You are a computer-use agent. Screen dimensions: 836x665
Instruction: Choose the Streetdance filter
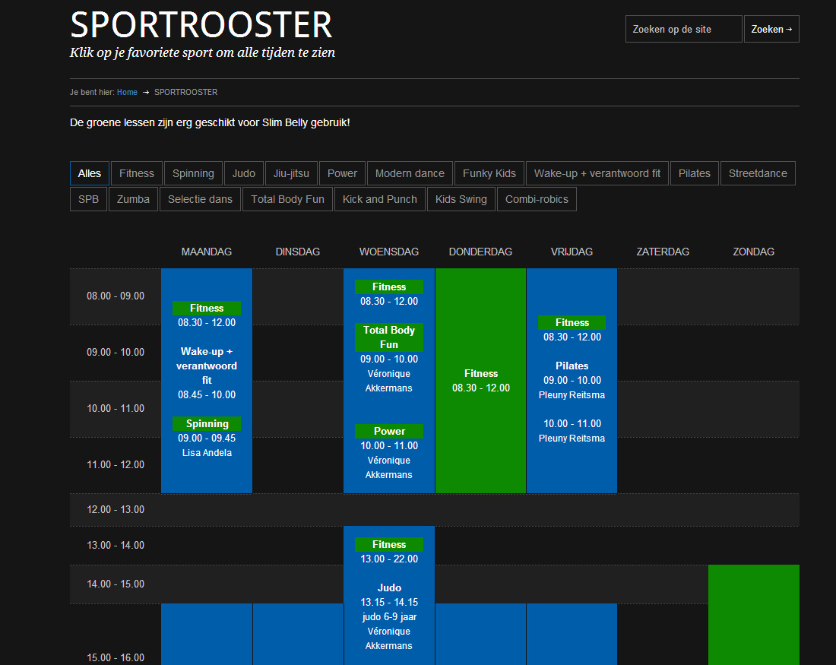tap(758, 173)
